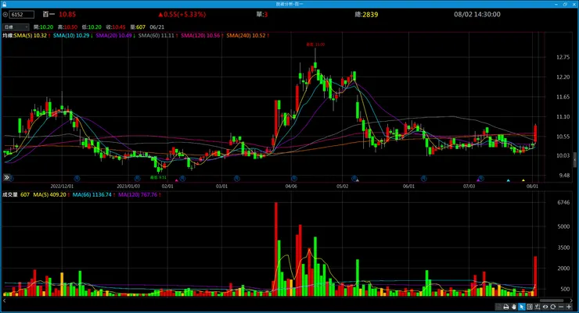Click the last price 10.85
The height and width of the screenshot is (313, 579).
click(67, 14)
